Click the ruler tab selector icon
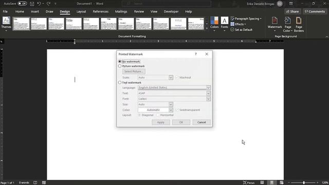Viewport: 329px width, 185px height. point(2,42)
